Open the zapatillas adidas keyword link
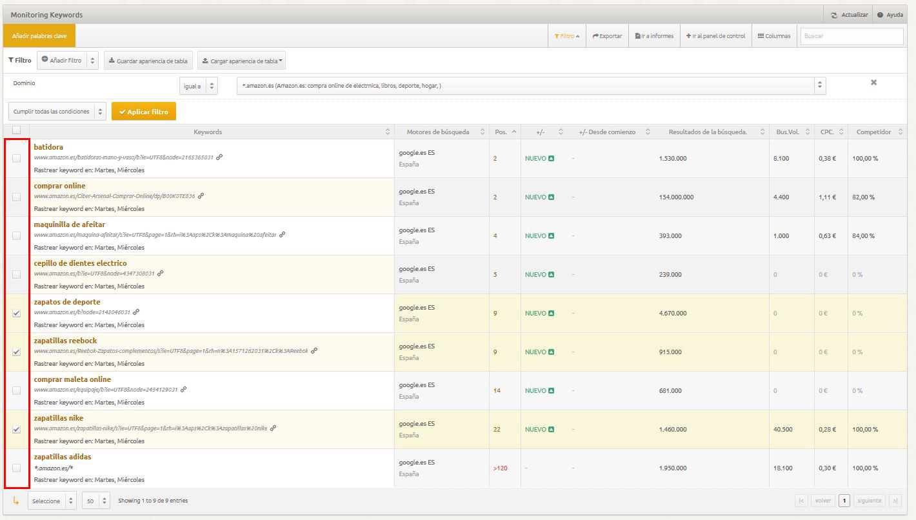 tap(63, 457)
